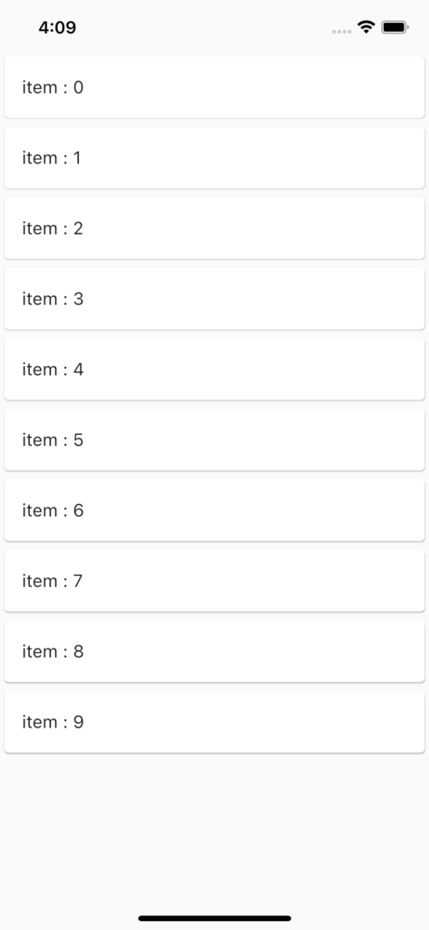Select the item : 4 list entry

(214, 370)
